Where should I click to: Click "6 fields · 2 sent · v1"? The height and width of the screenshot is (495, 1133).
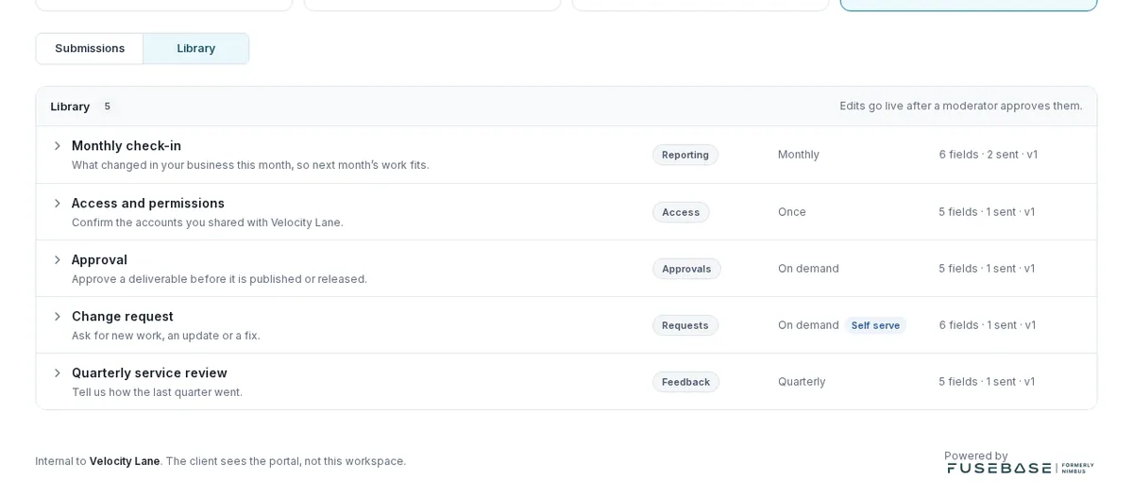tap(989, 155)
